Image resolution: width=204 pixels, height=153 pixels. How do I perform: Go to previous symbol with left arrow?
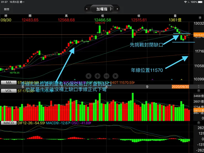[x=87, y=9]
